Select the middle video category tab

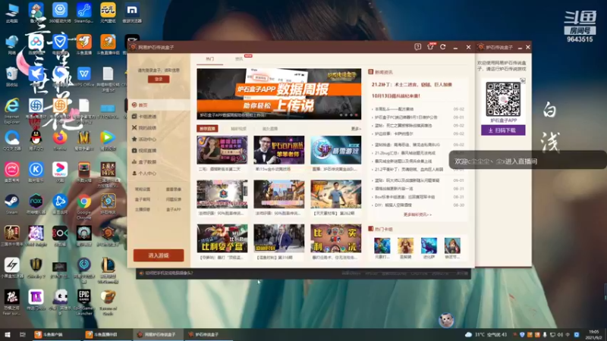pos(238,129)
